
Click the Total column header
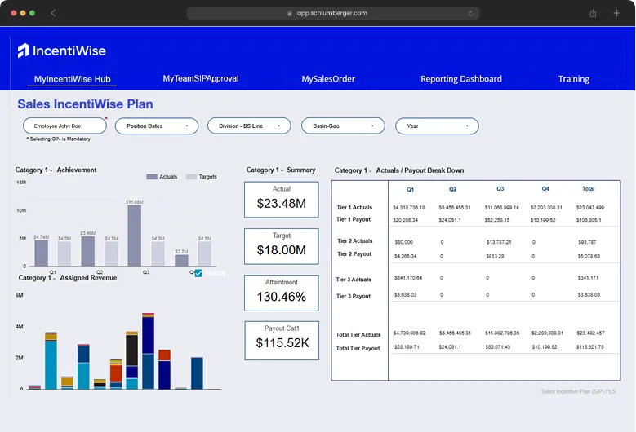point(588,188)
